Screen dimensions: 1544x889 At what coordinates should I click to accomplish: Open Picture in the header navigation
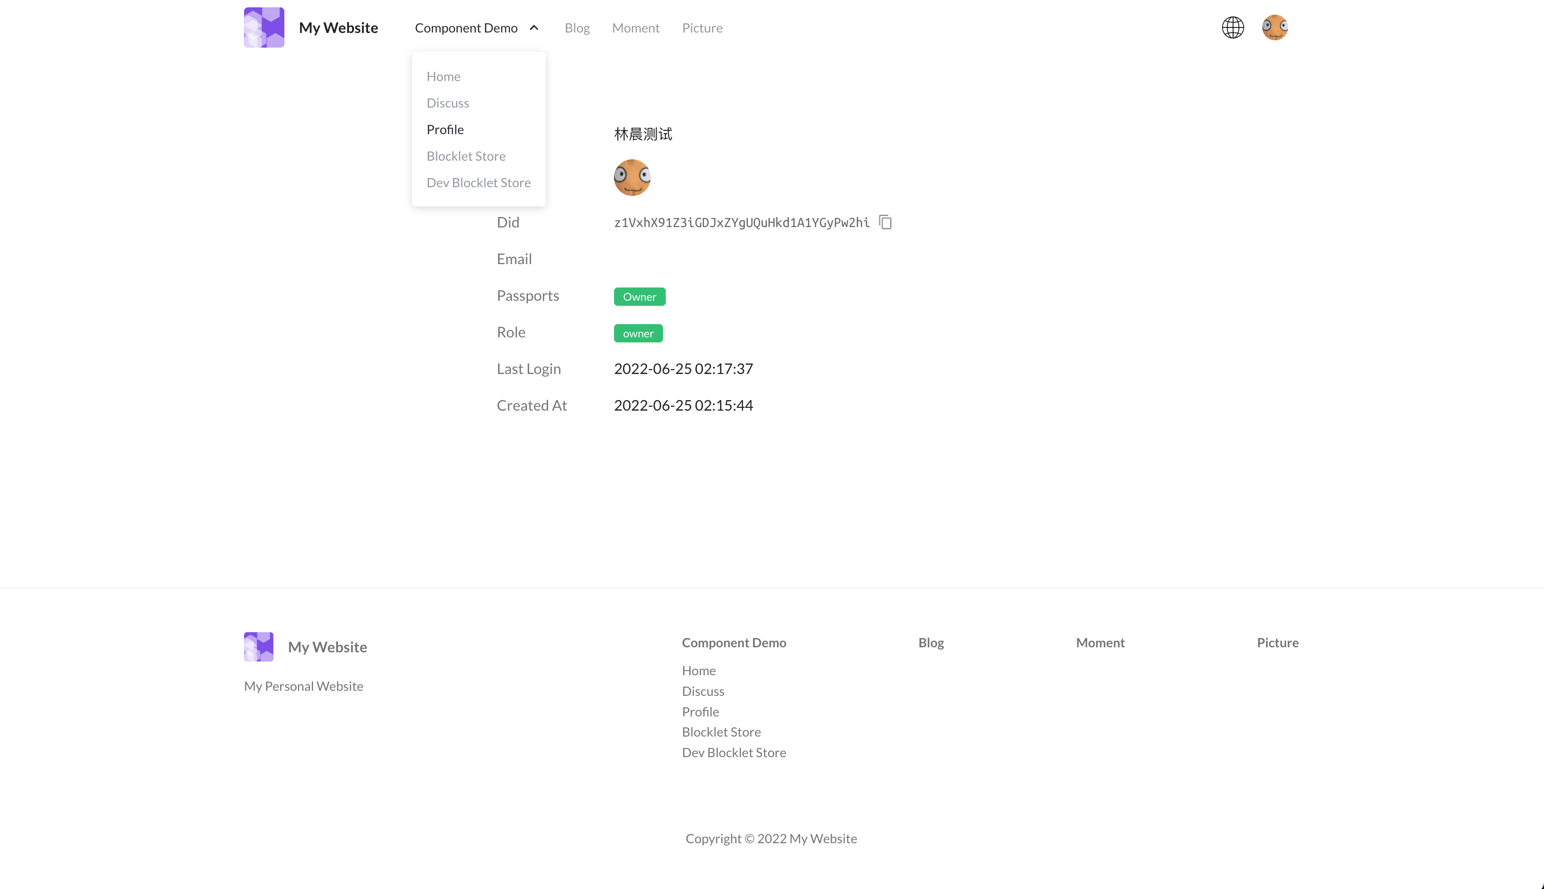(701, 28)
